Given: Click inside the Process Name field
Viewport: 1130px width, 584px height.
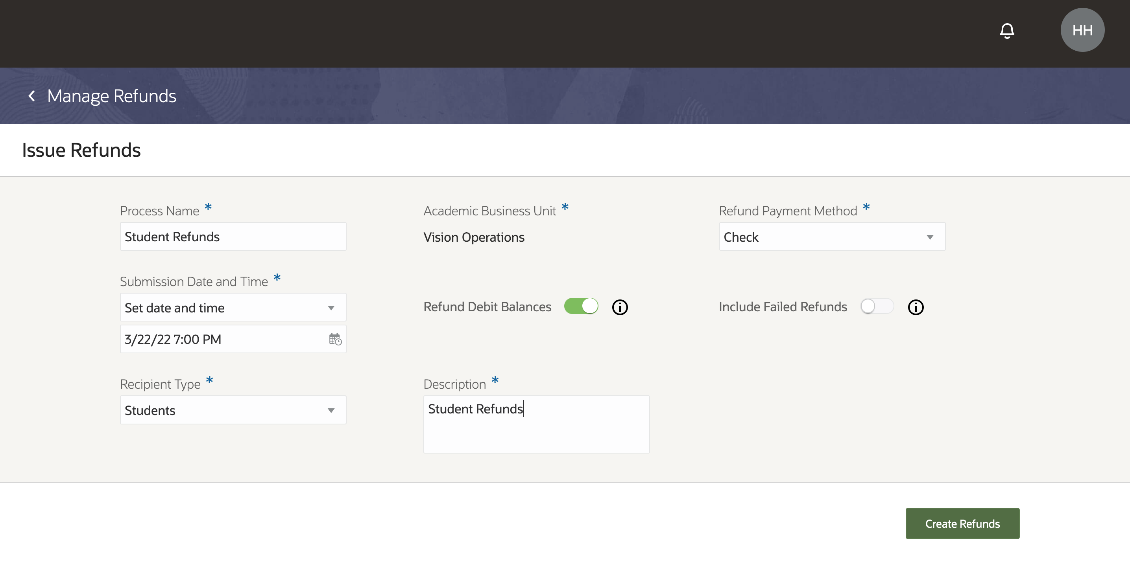Looking at the screenshot, I should 233,237.
